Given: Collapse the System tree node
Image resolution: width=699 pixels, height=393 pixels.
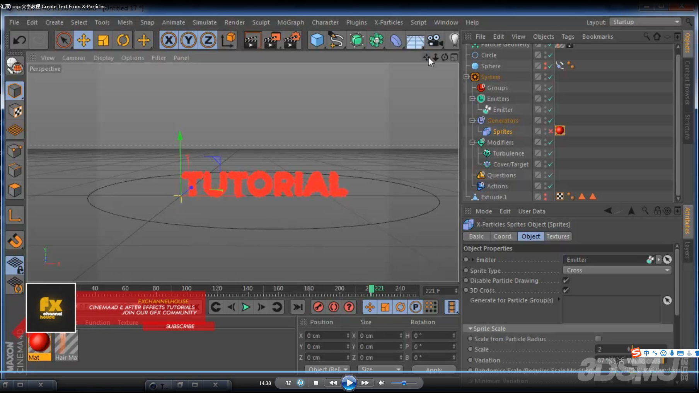Looking at the screenshot, I should [466, 77].
